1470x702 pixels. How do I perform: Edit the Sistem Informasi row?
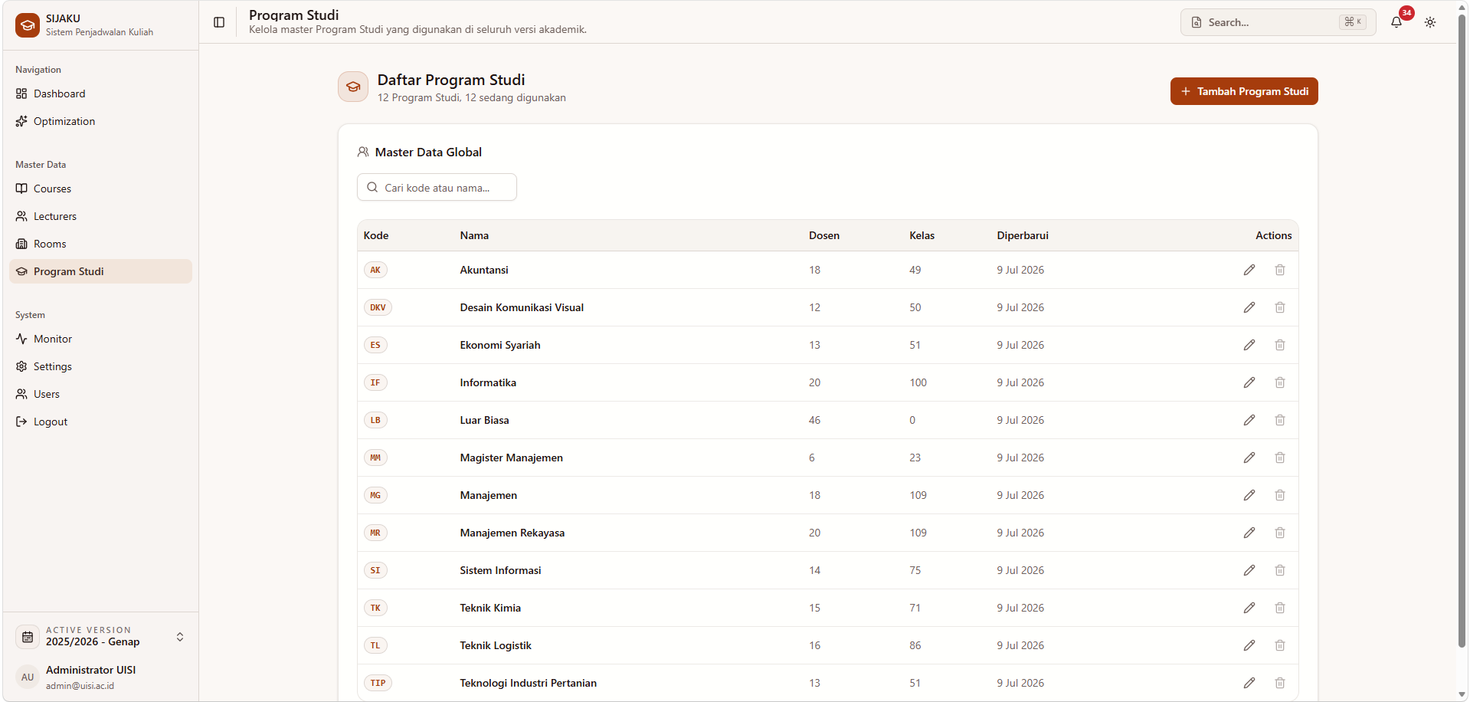pyautogui.click(x=1249, y=570)
